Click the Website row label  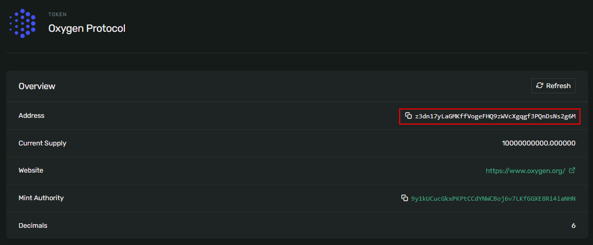31,170
